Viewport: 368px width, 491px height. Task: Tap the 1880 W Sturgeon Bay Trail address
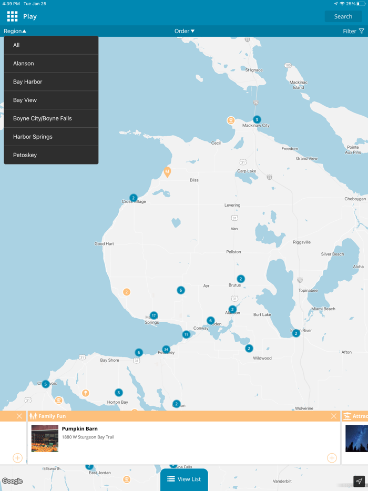click(88, 437)
